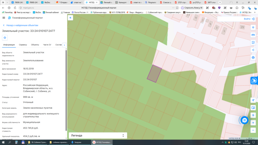Screen dimensions: 258x145
Task: Collapse the side panel with double-arrow button
Action: (x=70, y=18)
